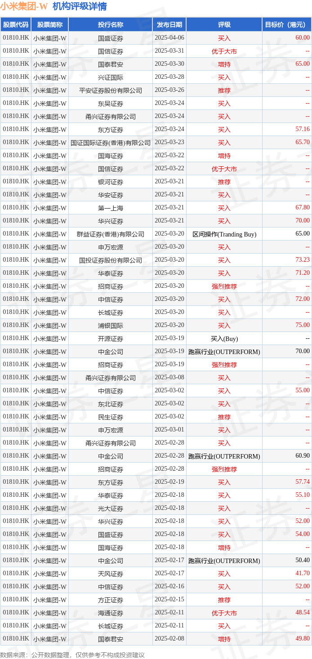Screen dimensions: 312x659
Task: Select the broker cell 第一上海
Action: (111, 208)
